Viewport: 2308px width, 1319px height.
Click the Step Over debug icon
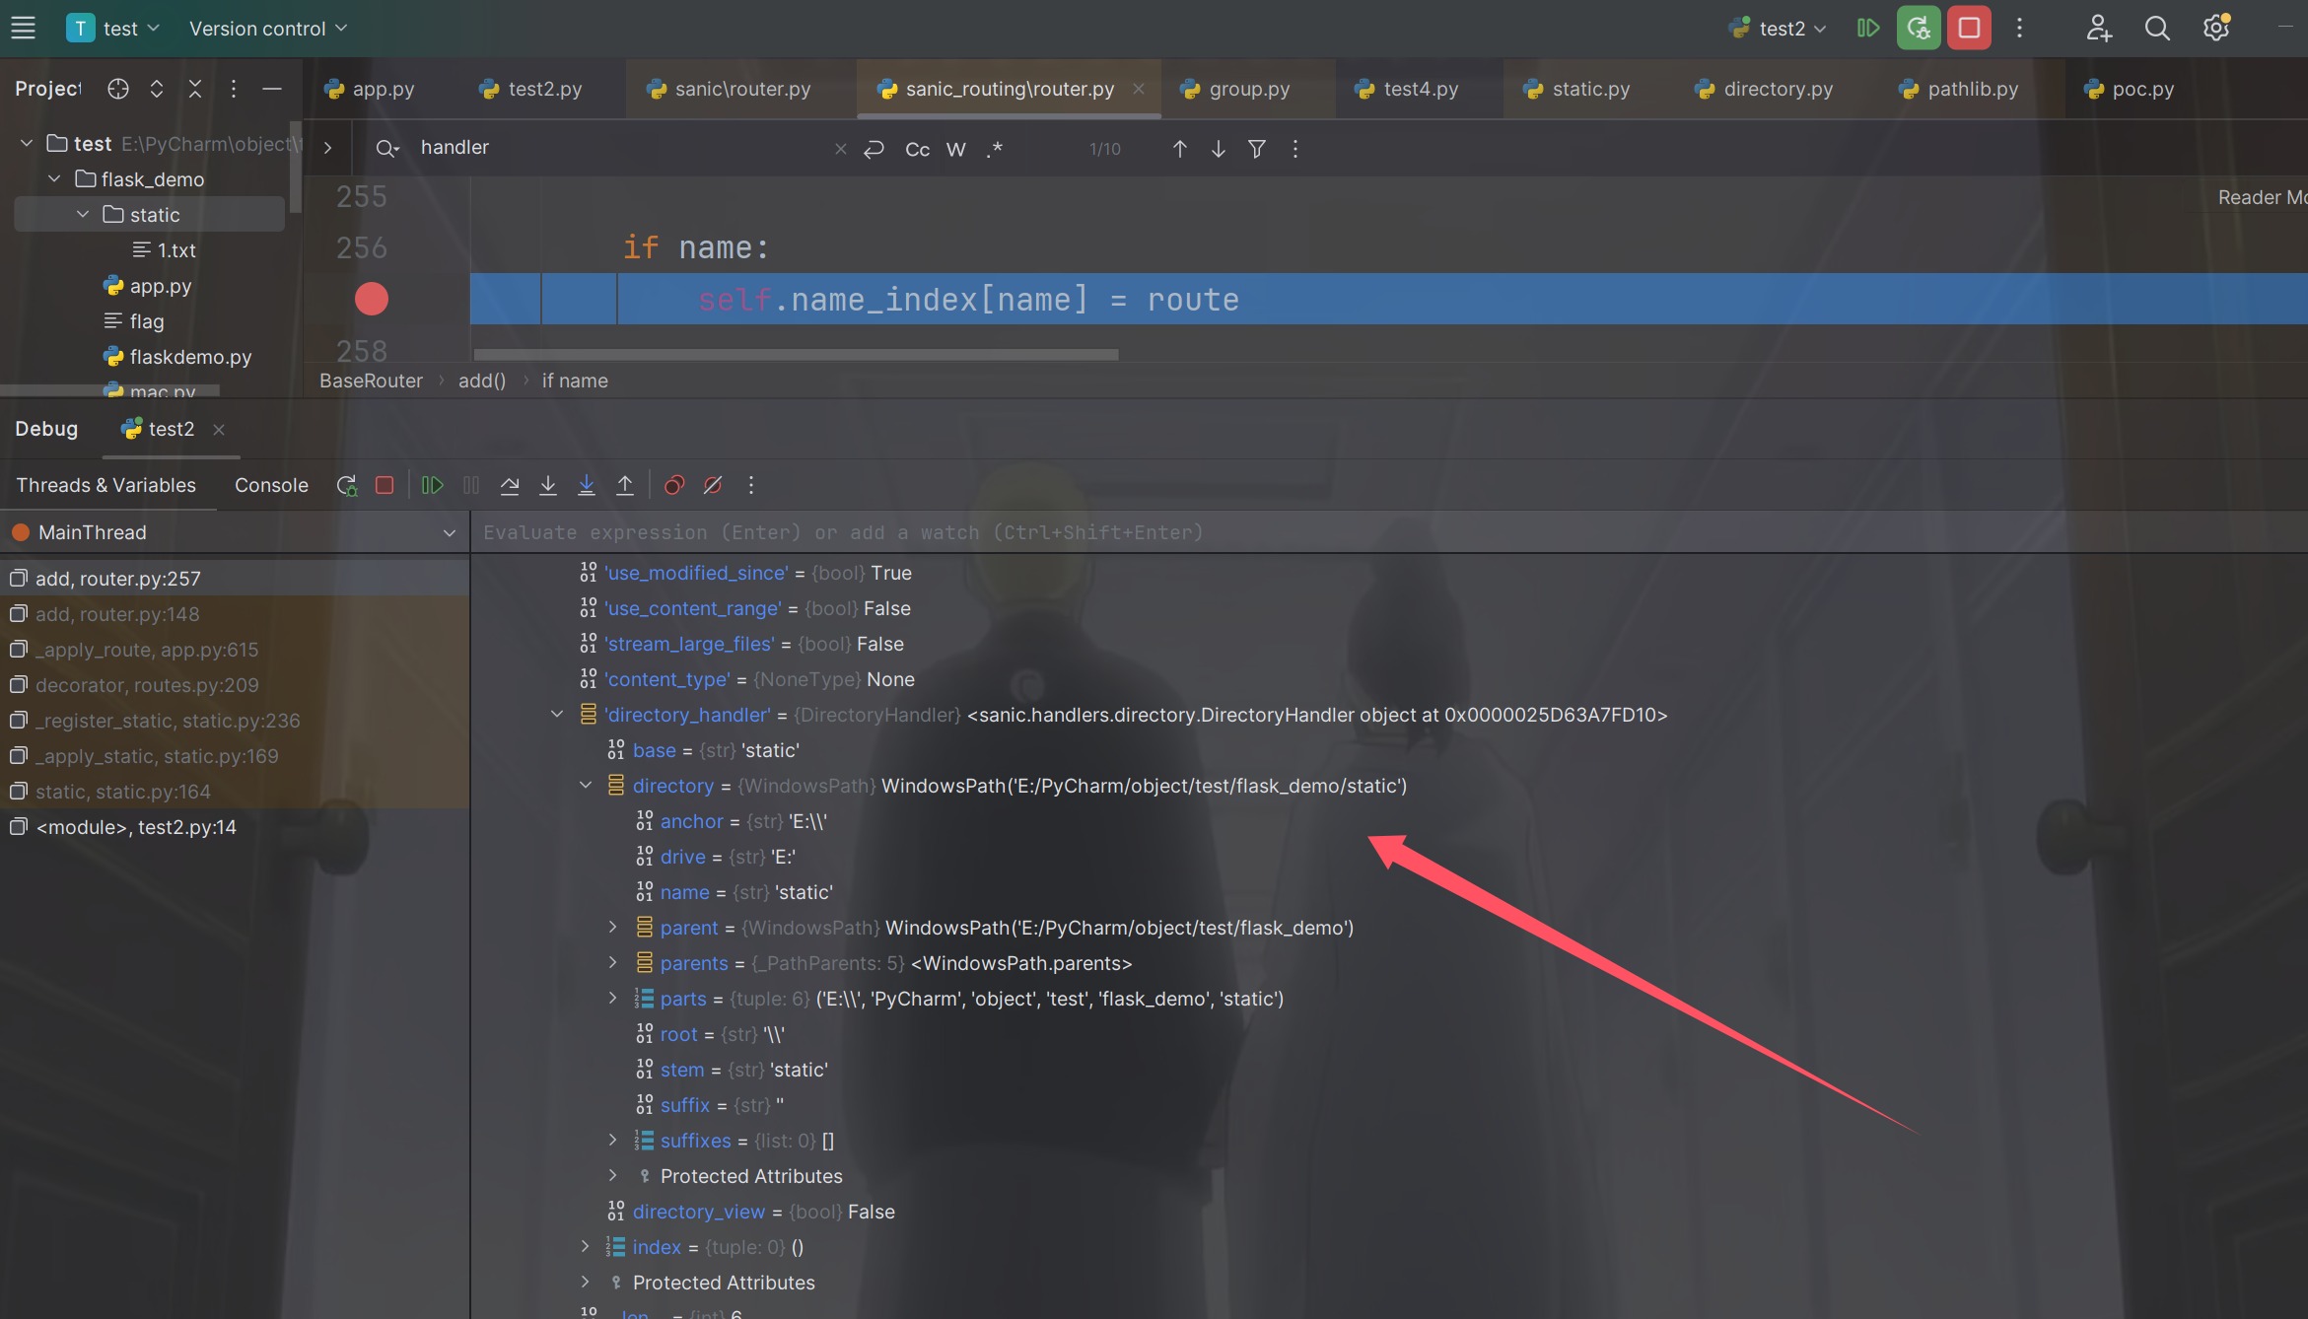coord(509,485)
